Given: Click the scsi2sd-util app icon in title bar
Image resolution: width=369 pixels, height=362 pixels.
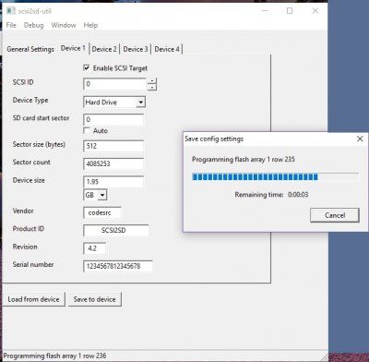Looking at the screenshot, I should (11, 11).
